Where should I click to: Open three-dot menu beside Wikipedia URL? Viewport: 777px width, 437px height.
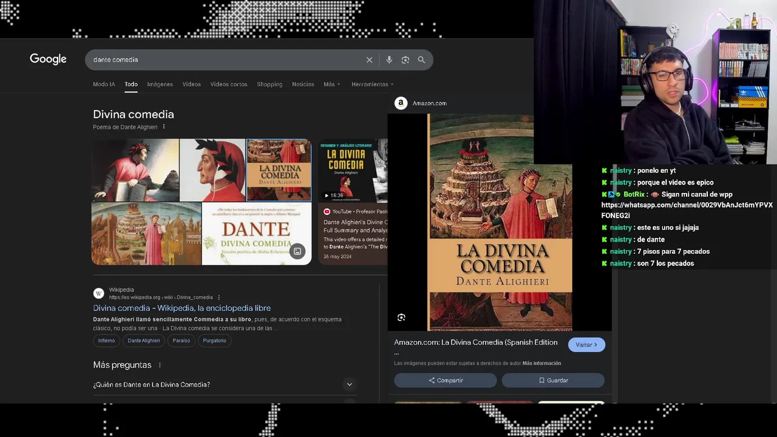[x=219, y=297]
